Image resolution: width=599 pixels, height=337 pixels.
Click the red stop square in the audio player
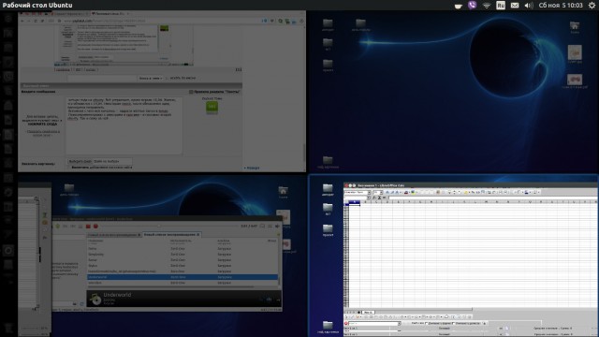(88, 227)
